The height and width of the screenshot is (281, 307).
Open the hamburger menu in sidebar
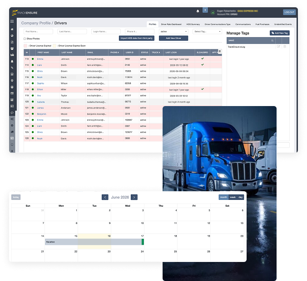click(x=12, y=21)
